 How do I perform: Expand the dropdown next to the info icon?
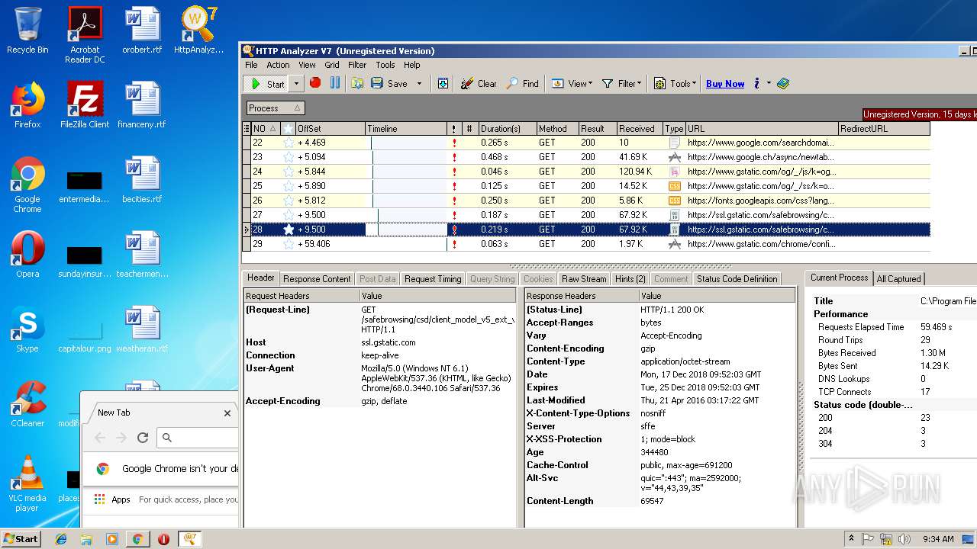coord(769,83)
